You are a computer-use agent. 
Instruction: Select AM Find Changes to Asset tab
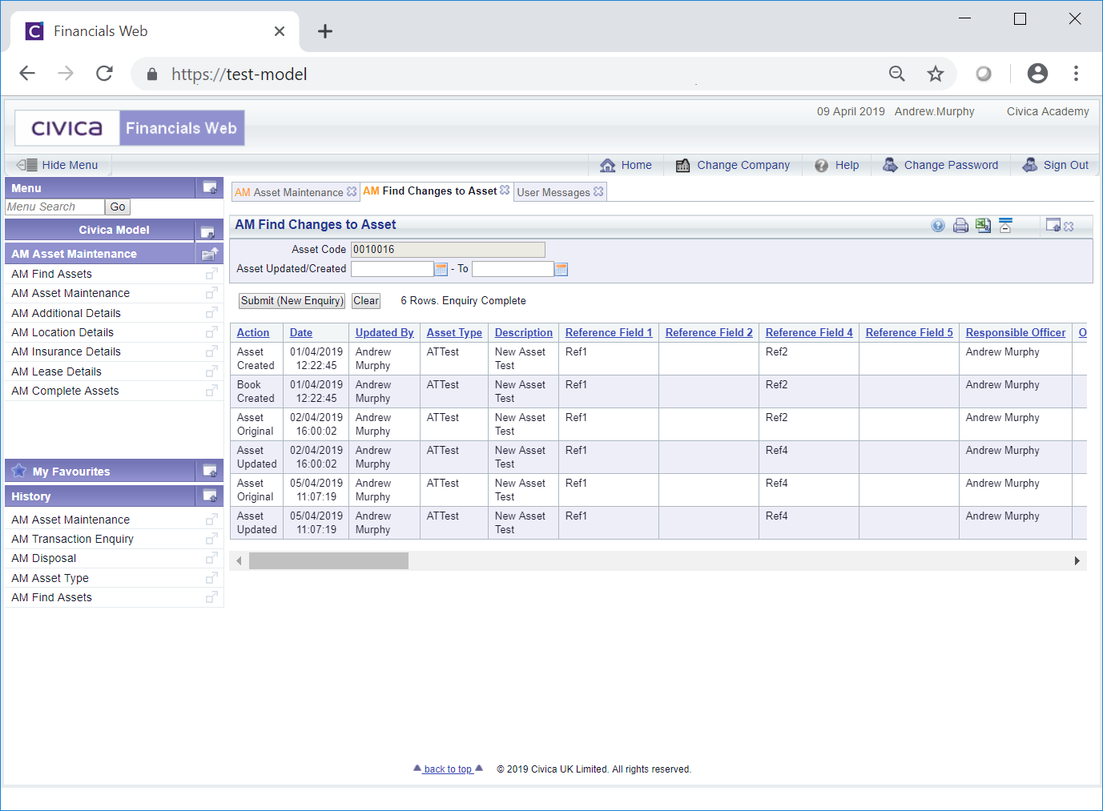(430, 191)
